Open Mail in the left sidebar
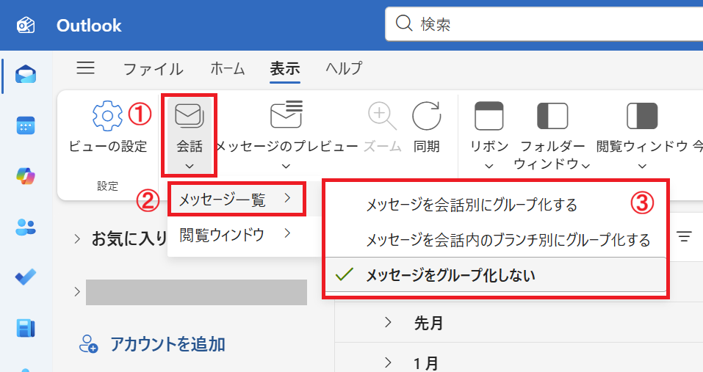This screenshot has height=372, width=703. pos(26,74)
